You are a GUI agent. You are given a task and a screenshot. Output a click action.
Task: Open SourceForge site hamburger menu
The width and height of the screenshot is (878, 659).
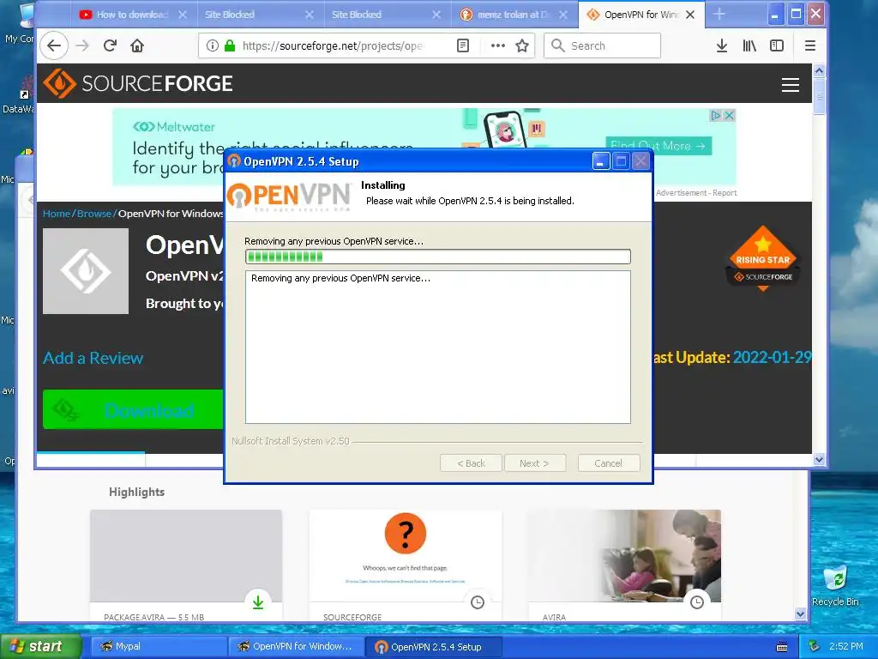(790, 85)
